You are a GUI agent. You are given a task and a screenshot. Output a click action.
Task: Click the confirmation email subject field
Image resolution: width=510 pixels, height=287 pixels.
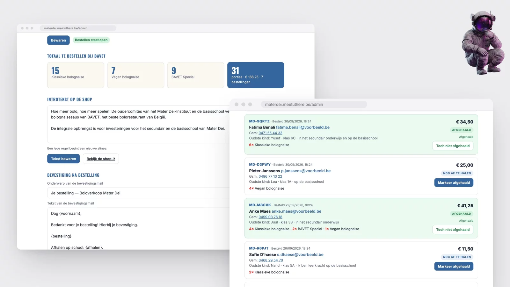click(138, 193)
